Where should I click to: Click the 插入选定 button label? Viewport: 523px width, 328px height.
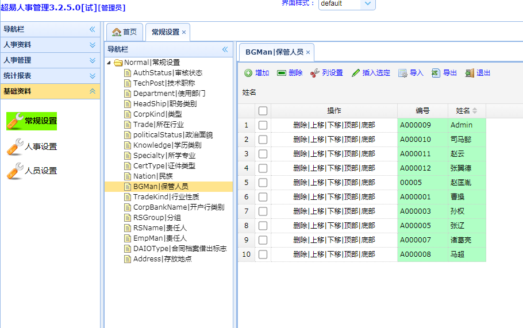tap(376, 73)
